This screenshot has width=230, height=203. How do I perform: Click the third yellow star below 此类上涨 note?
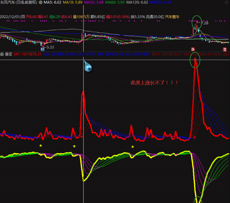pos(133,147)
